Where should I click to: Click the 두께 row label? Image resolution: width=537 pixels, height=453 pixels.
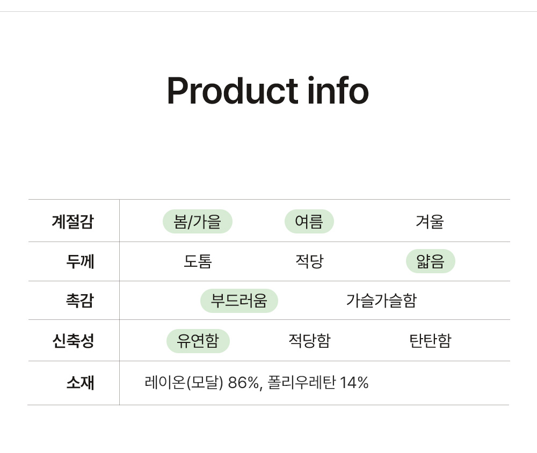80,261
